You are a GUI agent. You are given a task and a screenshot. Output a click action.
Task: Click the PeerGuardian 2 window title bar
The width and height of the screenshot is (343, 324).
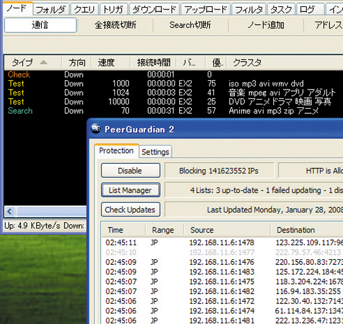[215, 129]
